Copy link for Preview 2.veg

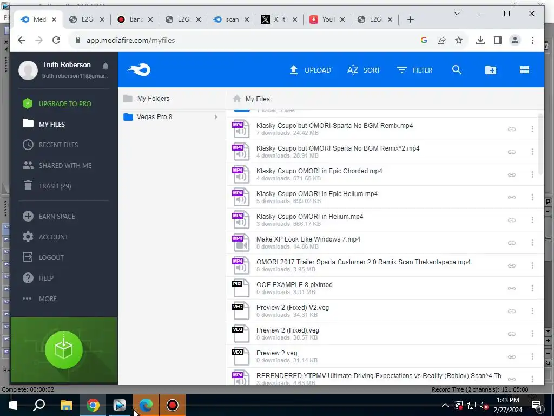512,356
